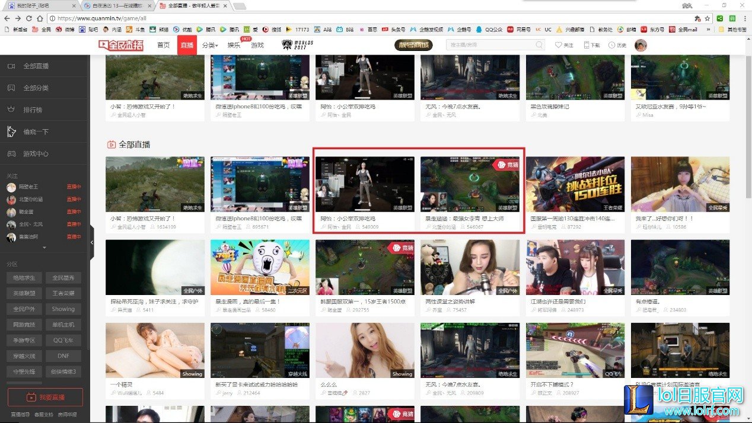Open stream thumbnail 我来了...好想你们呀
Screen dimensions: 752x423
point(680,184)
